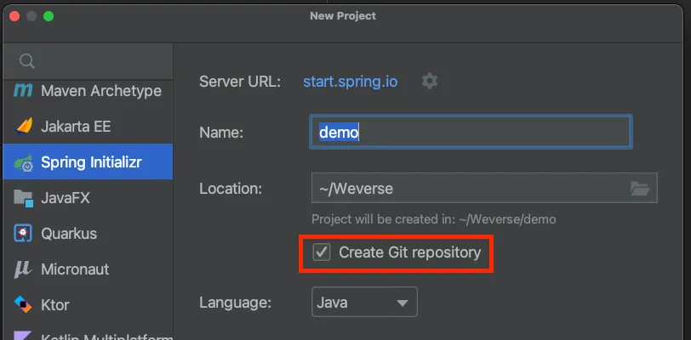Click the JavaFX folder icon
The image size is (691, 340).
tap(23, 198)
